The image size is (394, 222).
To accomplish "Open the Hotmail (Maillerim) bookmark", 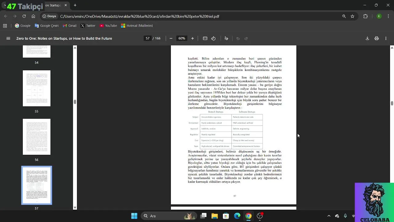I will (x=137, y=26).
